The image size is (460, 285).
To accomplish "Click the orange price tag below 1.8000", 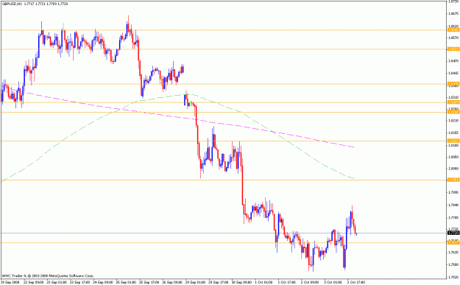I will tap(453, 180).
